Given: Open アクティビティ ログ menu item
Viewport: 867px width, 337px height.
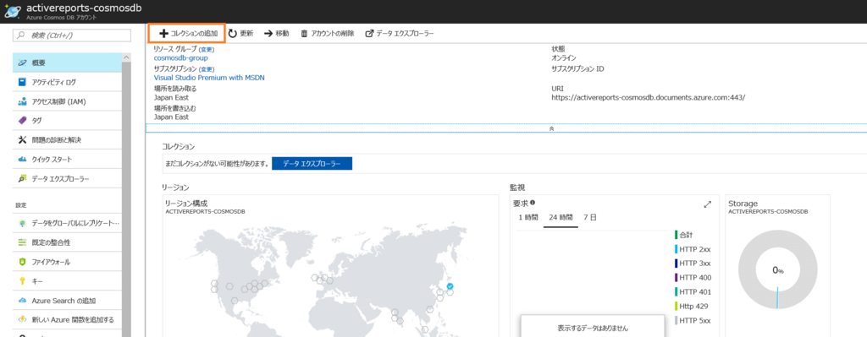Looking at the screenshot, I should [x=67, y=82].
